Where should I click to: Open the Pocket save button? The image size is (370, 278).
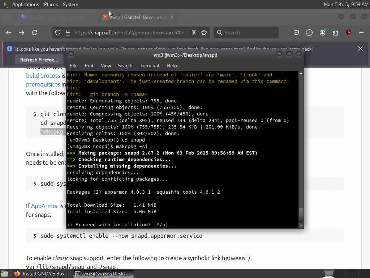click(x=296, y=33)
